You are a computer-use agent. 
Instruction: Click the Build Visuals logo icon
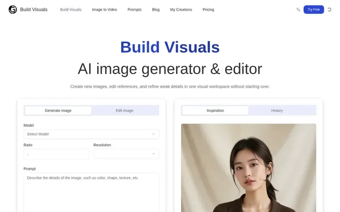point(12,9)
